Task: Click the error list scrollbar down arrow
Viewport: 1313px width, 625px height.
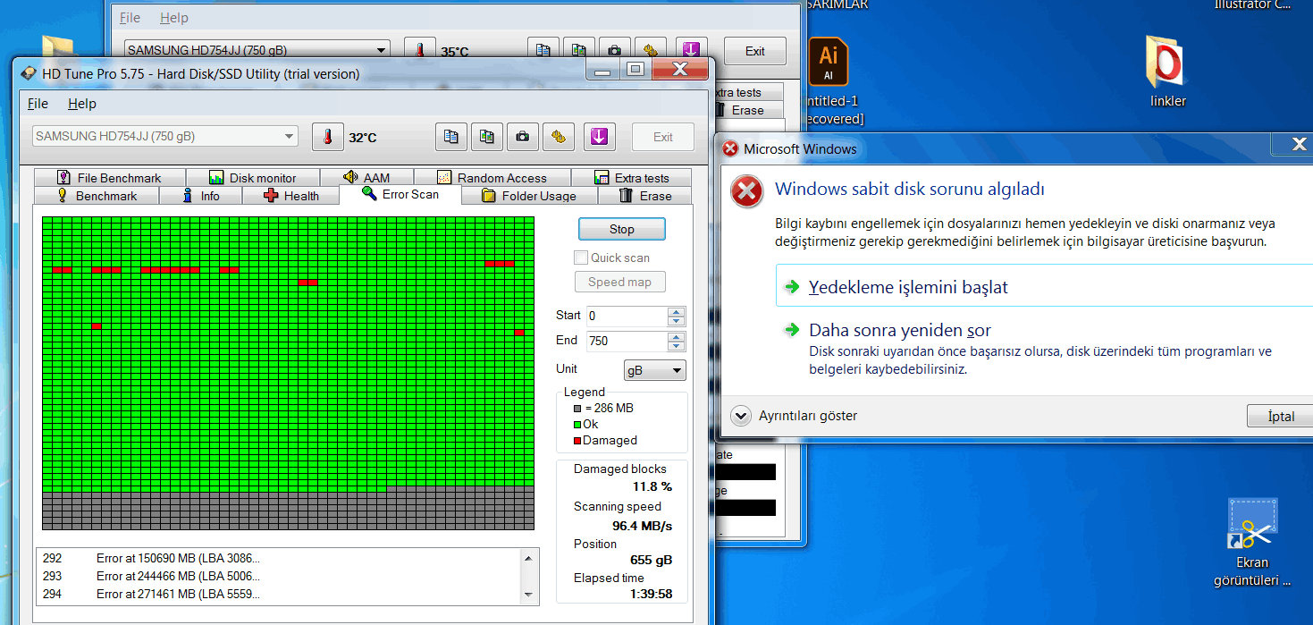Action: pos(528,595)
